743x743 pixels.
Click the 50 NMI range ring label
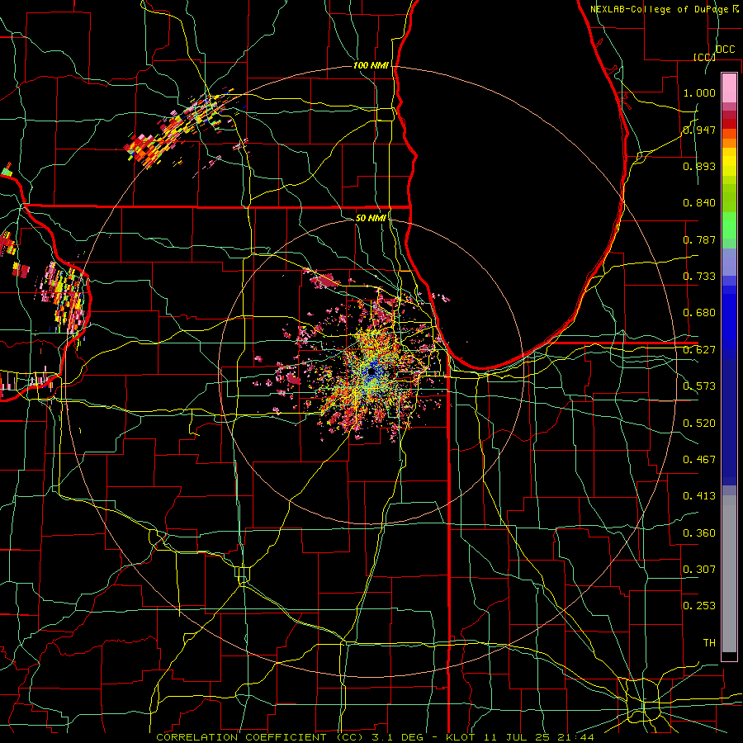(x=371, y=218)
